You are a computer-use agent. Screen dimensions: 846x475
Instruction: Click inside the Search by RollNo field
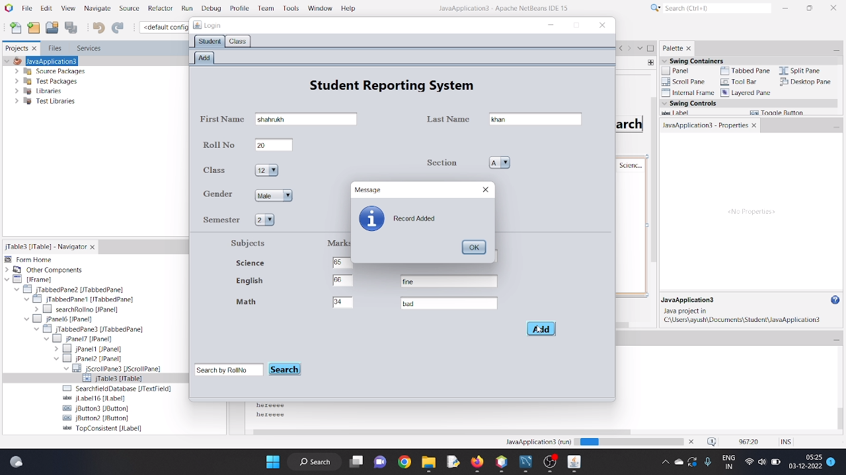(x=228, y=369)
